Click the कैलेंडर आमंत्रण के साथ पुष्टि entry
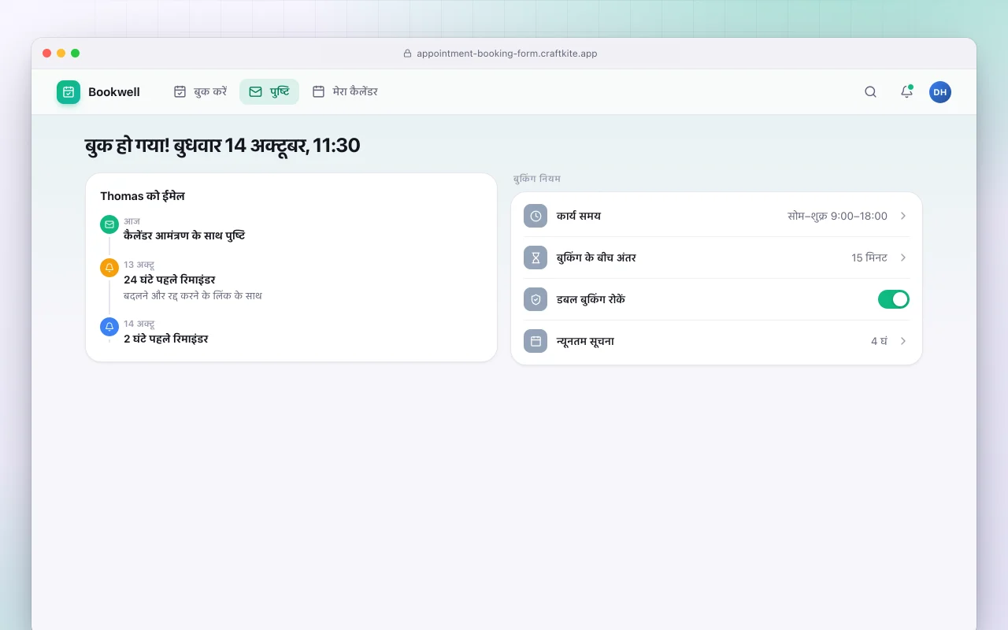Image resolution: width=1008 pixels, height=630 pixels. (184, 235)
